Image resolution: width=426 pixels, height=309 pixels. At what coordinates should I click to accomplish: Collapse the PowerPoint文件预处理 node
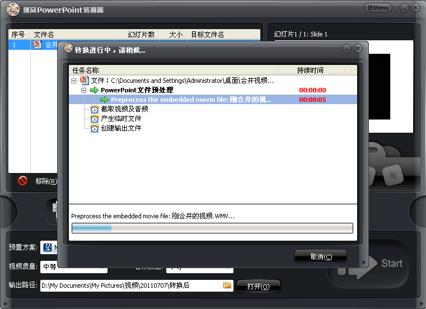(x=83, y=90)
